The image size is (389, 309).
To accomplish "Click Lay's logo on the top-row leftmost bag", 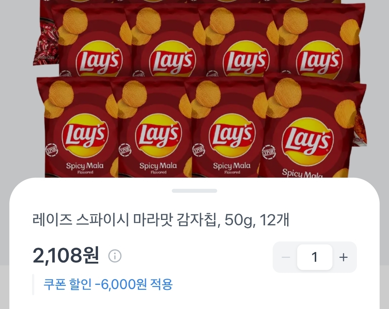I will tap(99, 59).
